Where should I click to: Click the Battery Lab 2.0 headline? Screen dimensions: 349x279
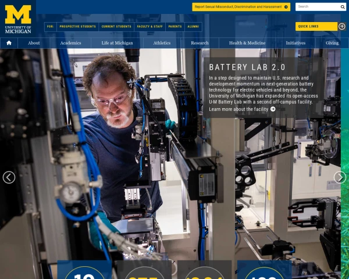247,67
